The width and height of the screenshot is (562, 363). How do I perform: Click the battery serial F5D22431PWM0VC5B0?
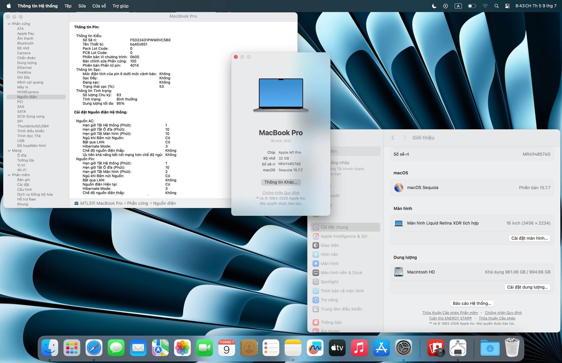(150, 40)
